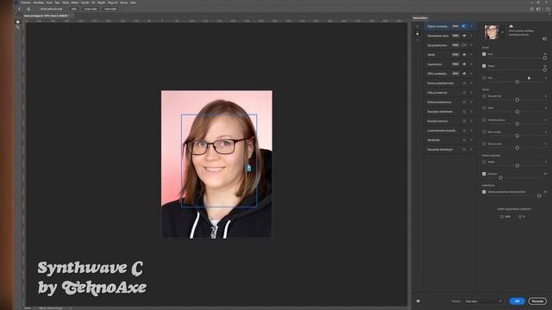This screenshot has width=552, height=310.
Task: Open the Tiedosto menu
Action: pyautogui.click(x=26, y=3)
